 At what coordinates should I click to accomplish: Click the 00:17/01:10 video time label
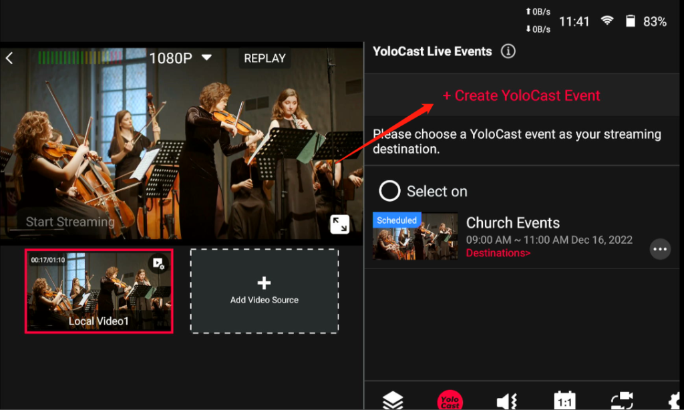[x=47, y=260]
